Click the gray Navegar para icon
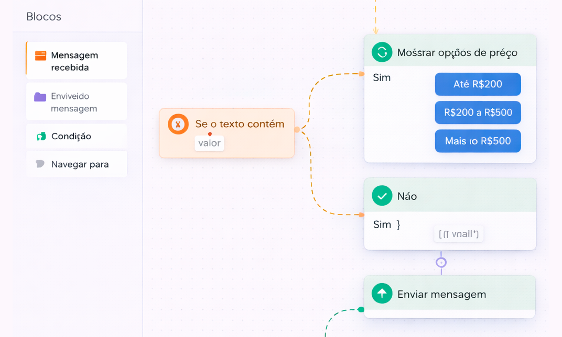The width and height of the screenshot is (562, 337). pyautogui.click(x=40, y=164)
